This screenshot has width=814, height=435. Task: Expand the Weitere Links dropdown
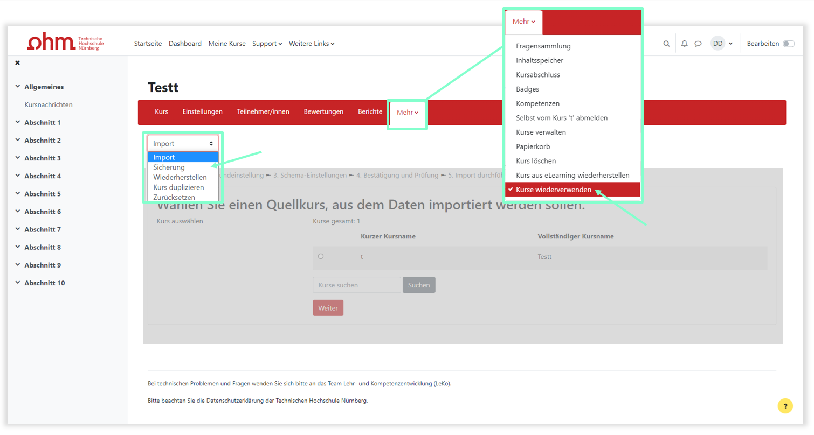(x=311, y=44)
